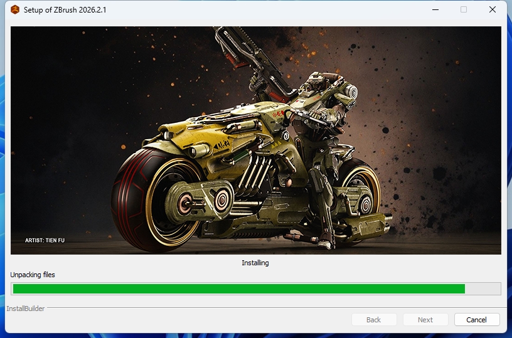The image size is (512, 338).
Task: Minimize the ZBrush setup window
Action: (x=435, y=10)
